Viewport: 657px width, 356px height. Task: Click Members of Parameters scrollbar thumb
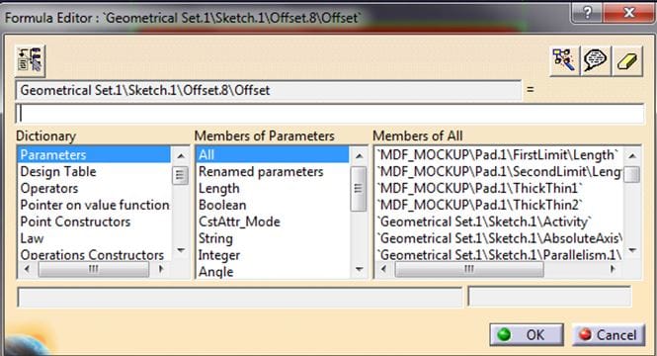click(x=359, y=189)
